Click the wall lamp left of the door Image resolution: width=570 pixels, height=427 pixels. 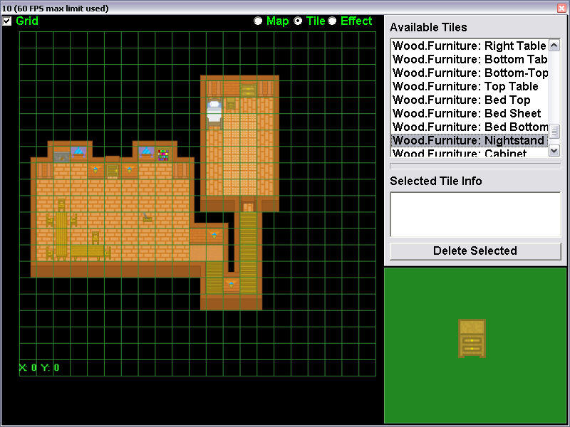click(95, 169)
